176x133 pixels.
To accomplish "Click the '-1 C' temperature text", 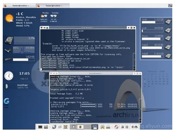I will tap(20, 14).
